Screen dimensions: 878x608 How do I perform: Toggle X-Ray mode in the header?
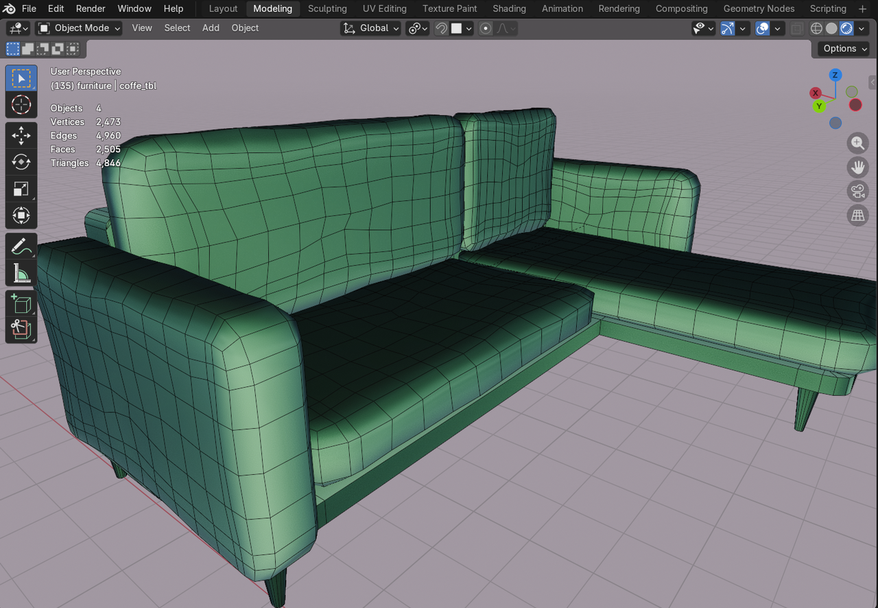coord(796,28)
